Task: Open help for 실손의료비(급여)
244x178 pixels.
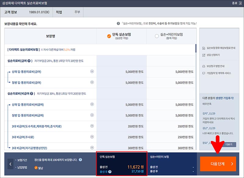Action: point(29,61)
